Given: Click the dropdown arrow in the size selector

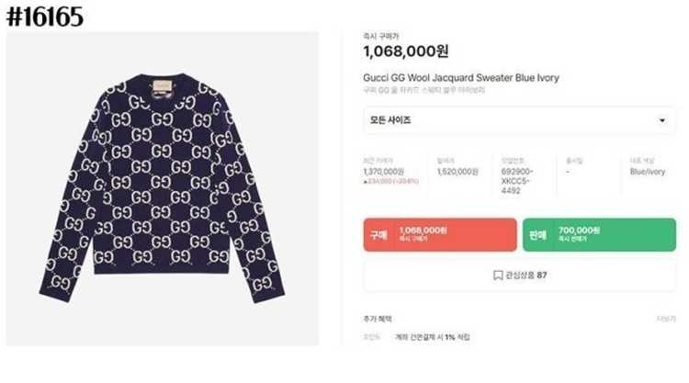Looking at the screenshot, I should 661,120.
